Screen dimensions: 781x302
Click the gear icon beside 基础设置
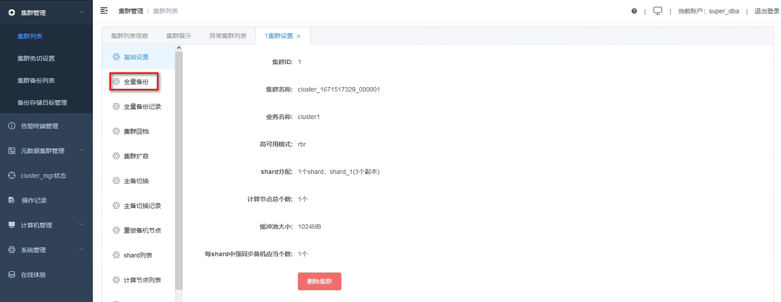(116, 57)
